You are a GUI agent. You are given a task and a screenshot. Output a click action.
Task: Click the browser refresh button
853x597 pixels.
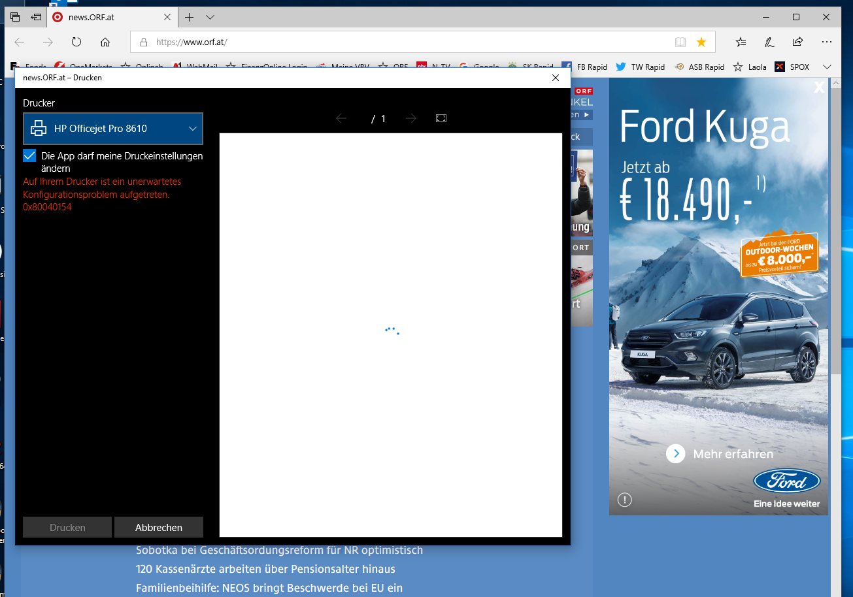76,42
